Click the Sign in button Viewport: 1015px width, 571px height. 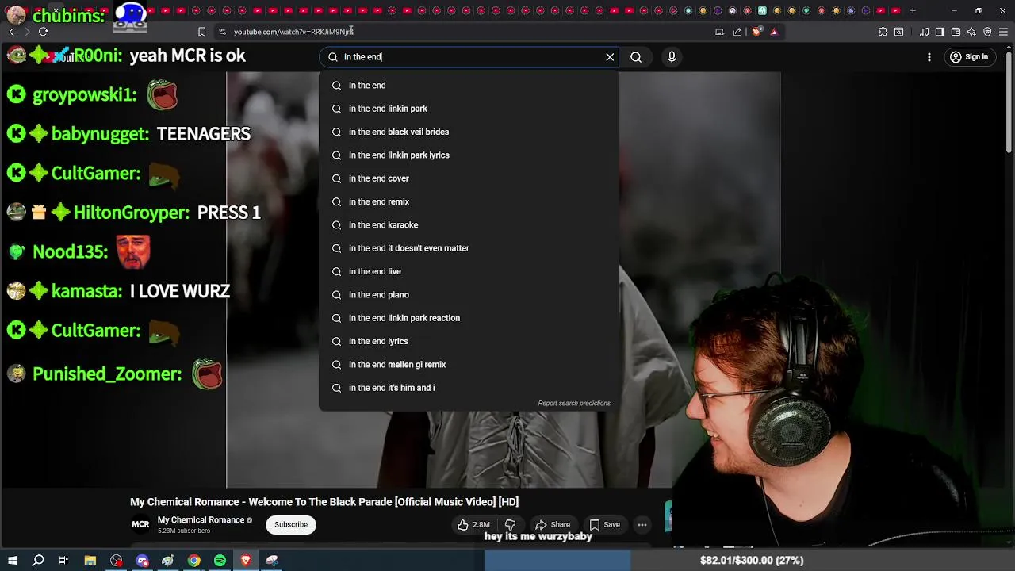pyautogui.click(x=969, y=57)
